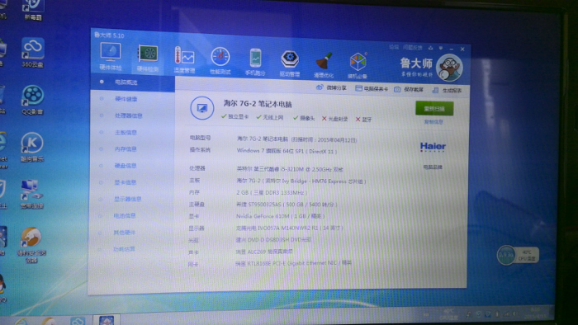578x325 pixels.
Task: Click 保存截屏 save screenshot camera button
Action: coord(409,89)
